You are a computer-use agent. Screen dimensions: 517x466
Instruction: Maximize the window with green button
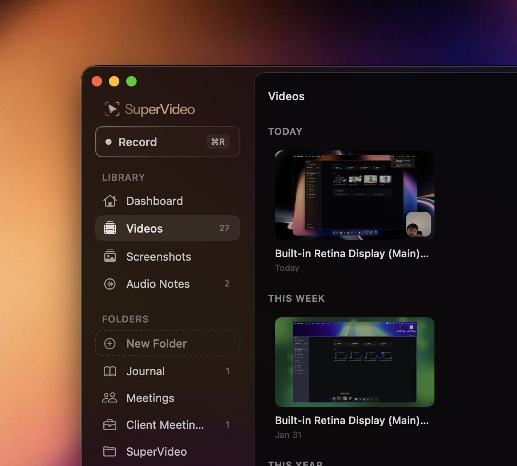click(131, 81)
